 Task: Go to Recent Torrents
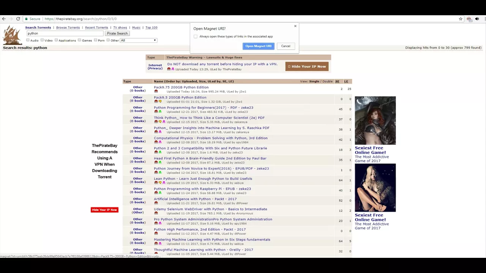96,28
